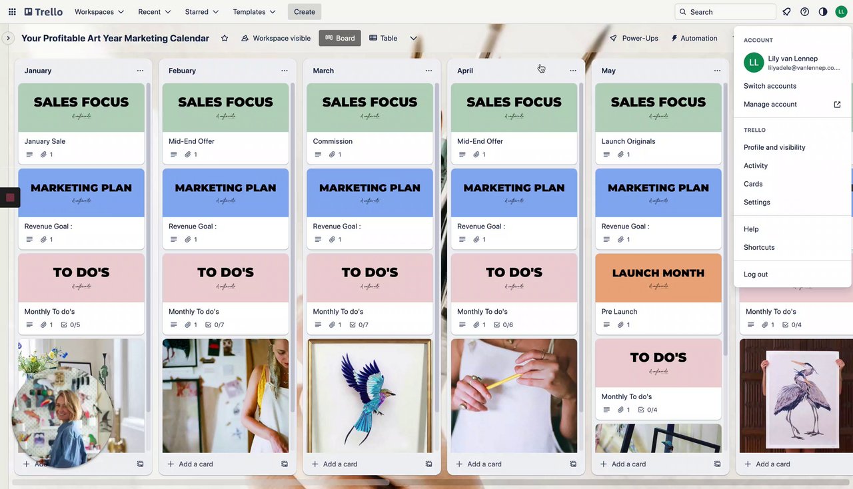Choose Profile and visibility menu item
This screenshot has height=489, width=853.
[774, 147]
